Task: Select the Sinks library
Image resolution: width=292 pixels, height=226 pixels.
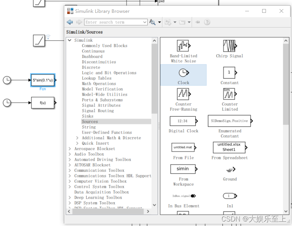Action: tap(88, 116)
